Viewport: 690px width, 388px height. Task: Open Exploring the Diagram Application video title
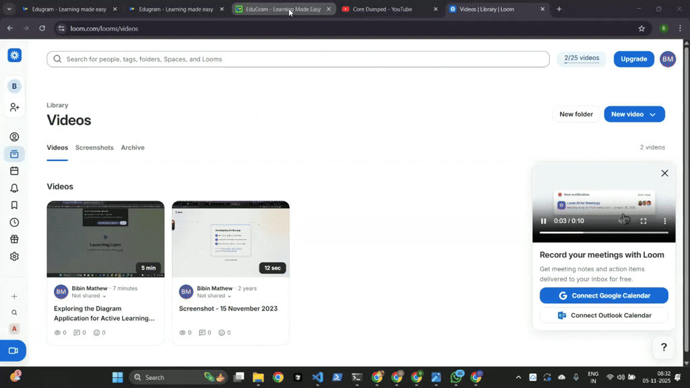[104, 313]
